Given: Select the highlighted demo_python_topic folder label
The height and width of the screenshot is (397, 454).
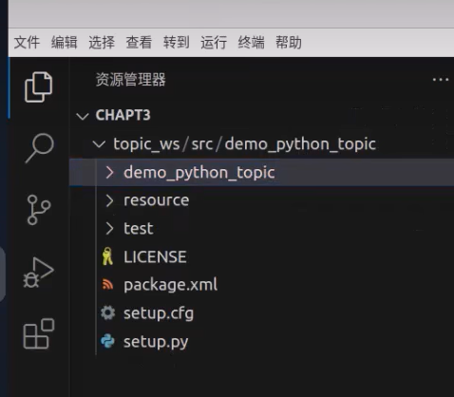Looking at the screenshot, I should tap(199, 173).
